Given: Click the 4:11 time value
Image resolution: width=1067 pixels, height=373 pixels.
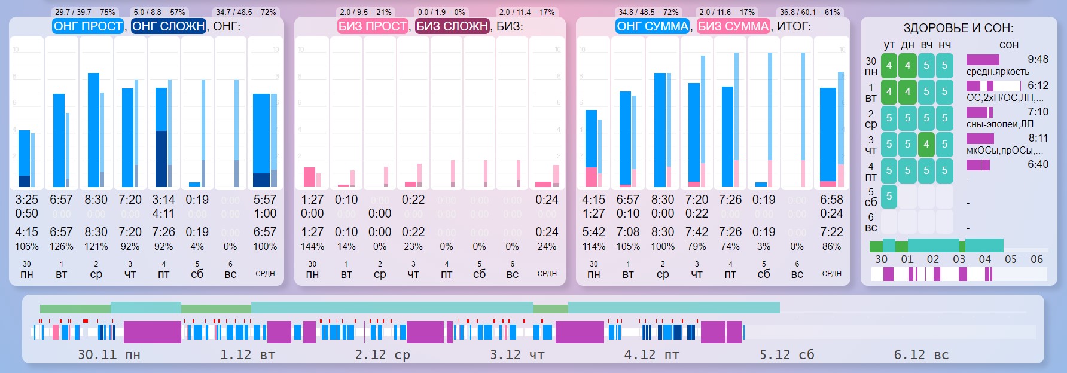Looking at the screenshot, I should coord(163,213).
